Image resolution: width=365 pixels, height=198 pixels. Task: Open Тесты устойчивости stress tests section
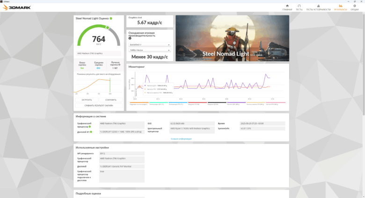point(318,7)
